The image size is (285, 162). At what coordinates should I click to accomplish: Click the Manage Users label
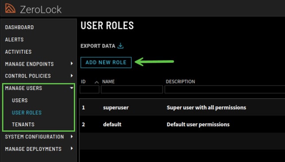pyautogui.click(x=23, y=88)
